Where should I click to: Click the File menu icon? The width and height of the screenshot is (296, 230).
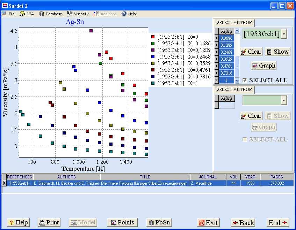4,14
